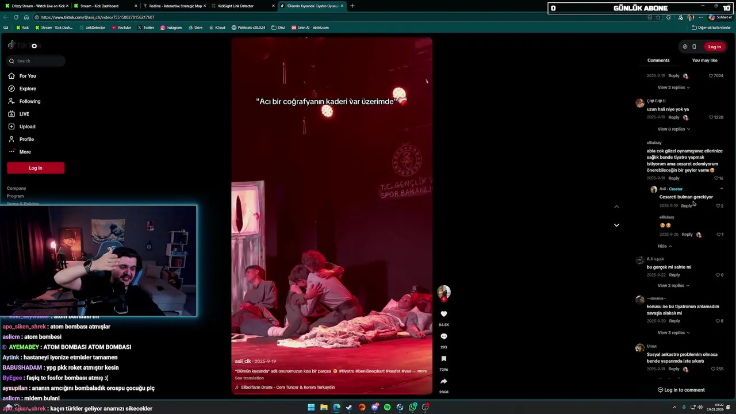
Task: Switch to the 'You may like' tab
Action: pyautogui.click(x=704, y=60)
